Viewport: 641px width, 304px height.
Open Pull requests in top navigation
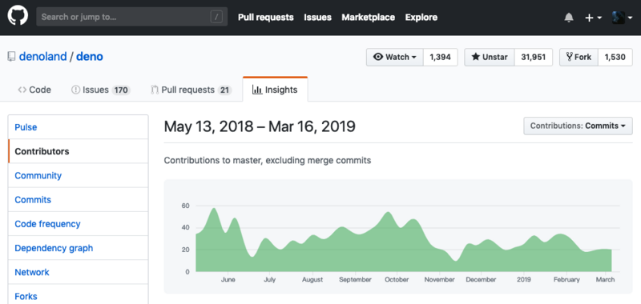coord(266,17)
